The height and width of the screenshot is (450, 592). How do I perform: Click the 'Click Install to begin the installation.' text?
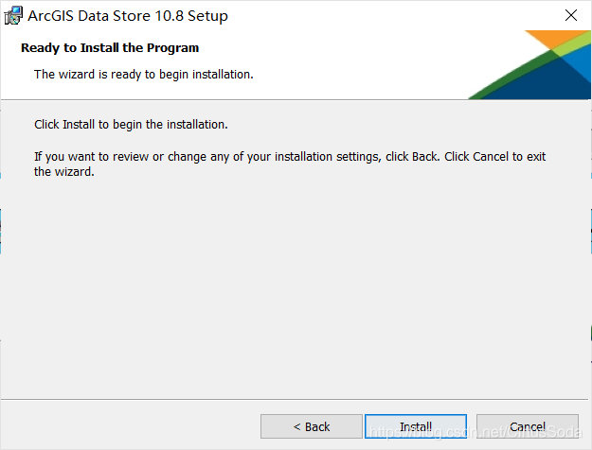point(131,125)
